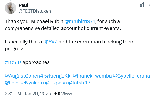
Task: Open the @DeniseNyakeru mention
Action: pos(24,83)
